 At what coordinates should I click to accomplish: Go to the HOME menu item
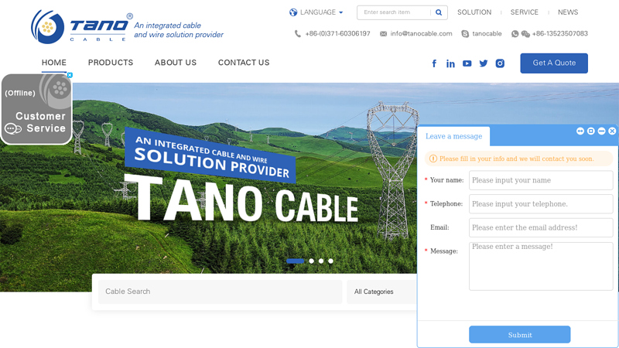[x=54, y=63]
